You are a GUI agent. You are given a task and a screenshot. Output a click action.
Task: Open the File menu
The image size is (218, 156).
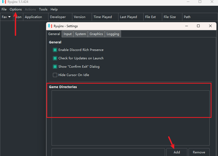(x=4, y=9)
